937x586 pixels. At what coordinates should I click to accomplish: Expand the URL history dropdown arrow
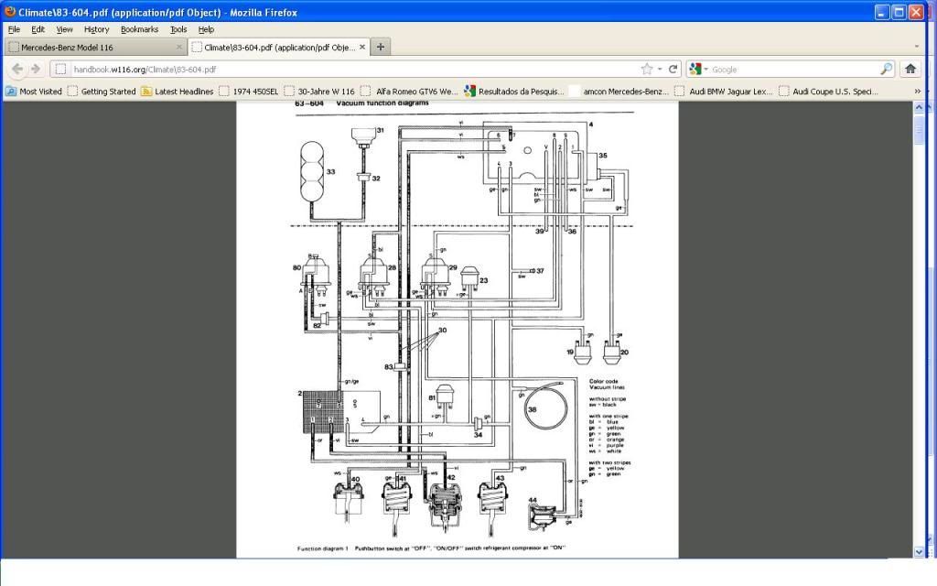[x=660, y=69]
